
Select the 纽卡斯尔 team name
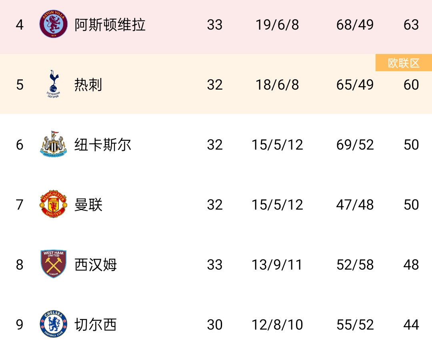(x=103, y=145)
